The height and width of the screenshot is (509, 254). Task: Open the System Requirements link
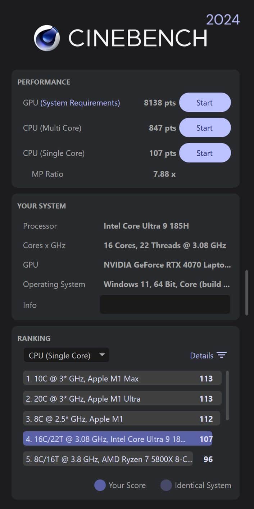[80, 103]
